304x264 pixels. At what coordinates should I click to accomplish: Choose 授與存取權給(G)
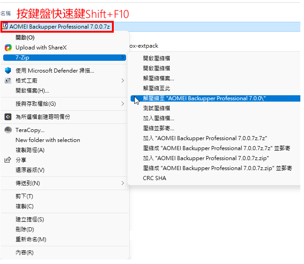(35, 104)
